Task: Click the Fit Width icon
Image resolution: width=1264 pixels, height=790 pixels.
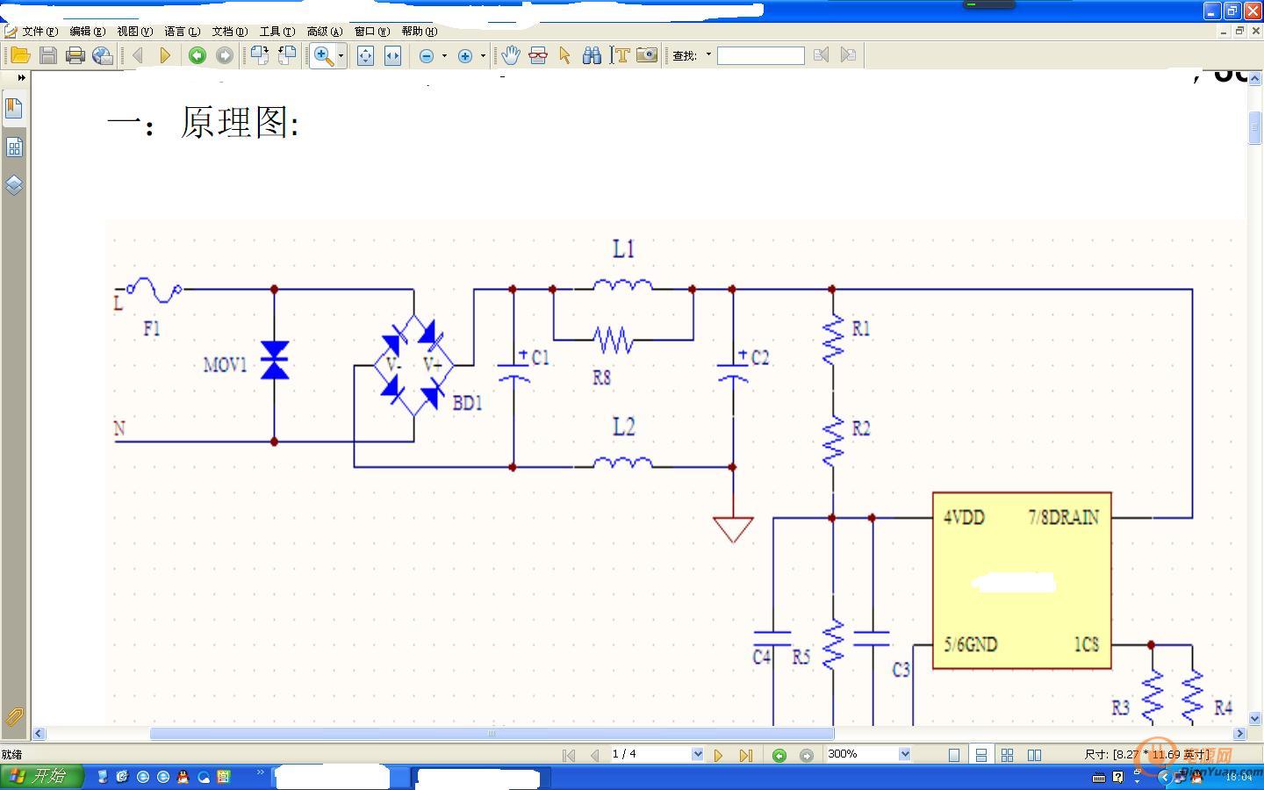Action: 392,56
